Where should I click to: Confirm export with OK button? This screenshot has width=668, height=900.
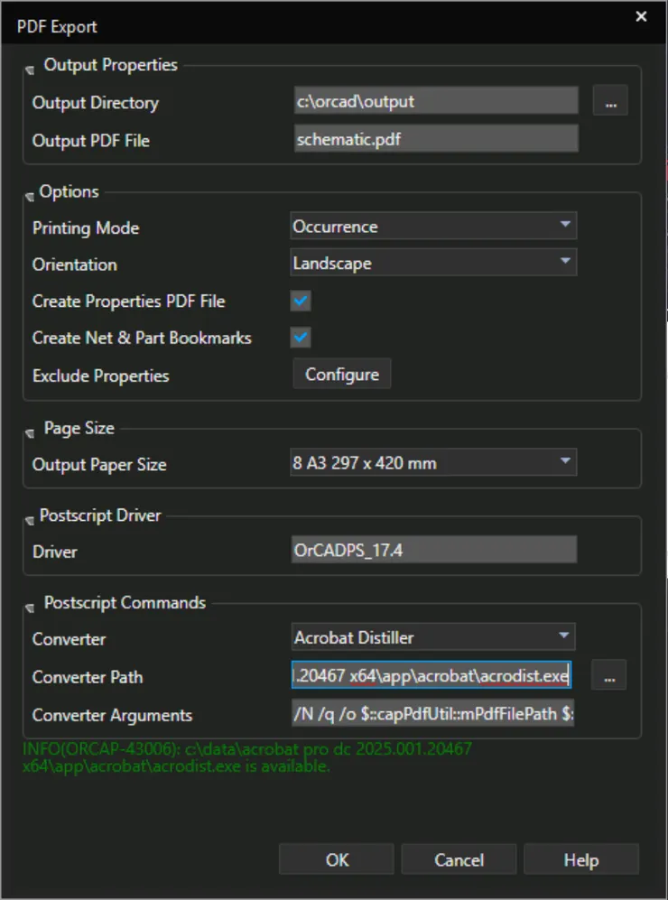(337, 859)
